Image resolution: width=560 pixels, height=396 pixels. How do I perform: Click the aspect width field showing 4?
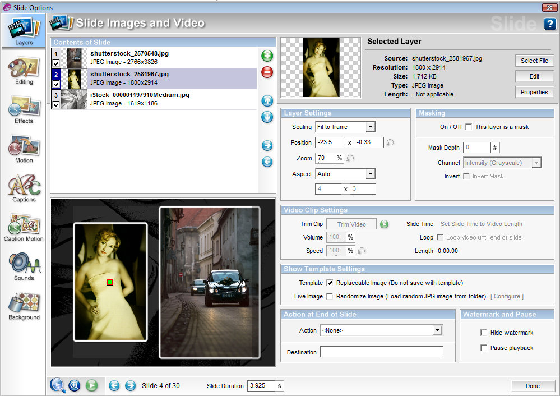click(x=328, y=188)
